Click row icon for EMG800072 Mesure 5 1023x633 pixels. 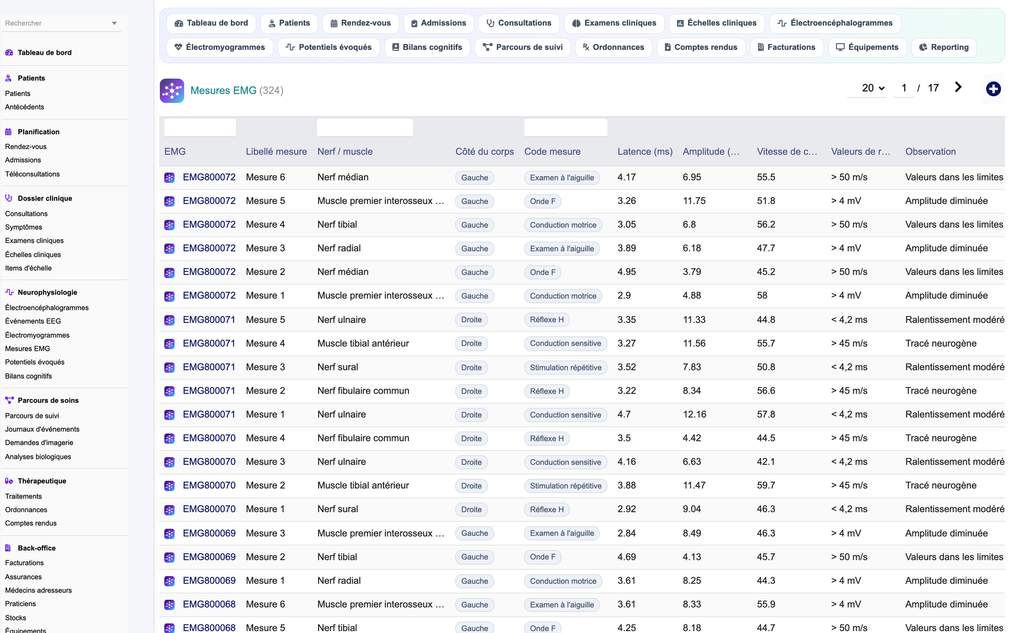(169, 201)
